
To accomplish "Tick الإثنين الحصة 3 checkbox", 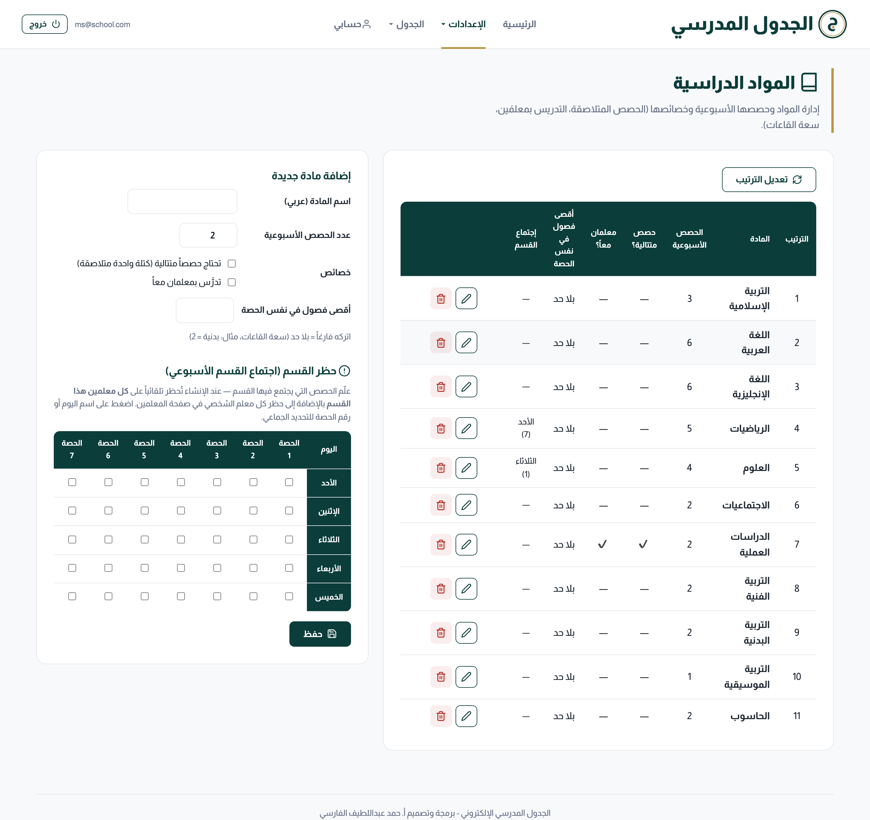I will pos(217,510).
